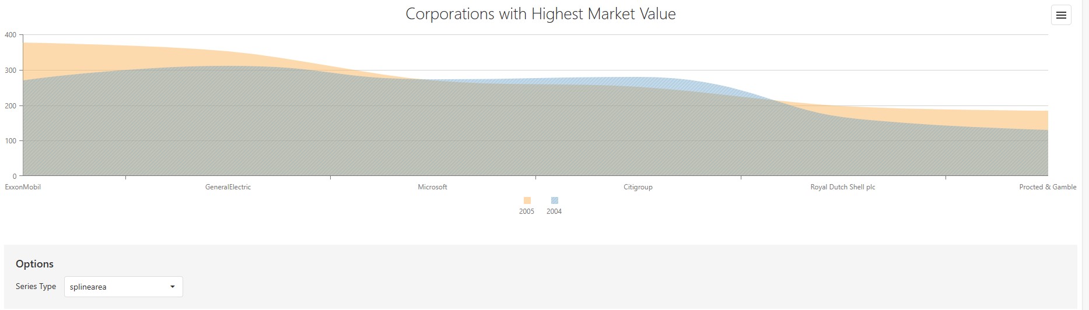Click the 200 value axis label

[x=10, y=106]
